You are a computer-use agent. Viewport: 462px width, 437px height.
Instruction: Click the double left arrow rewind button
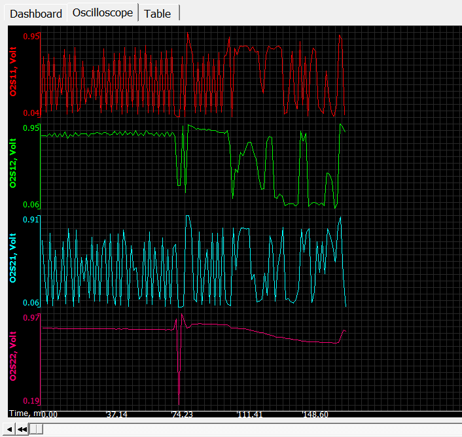click(22, 429)
